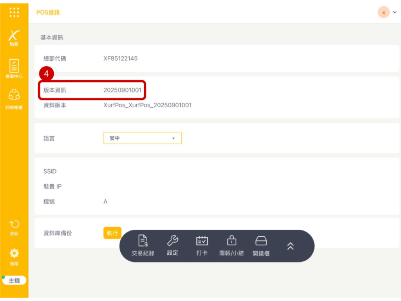This screenshot has width=401, height=301.
Task: Open 進階 advanced settings gear
Action: click(14, 256)
